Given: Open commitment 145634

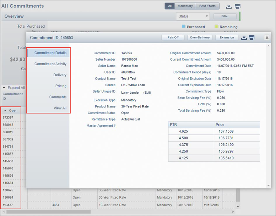Looking at the screenshot, I should click(x=8, y=183).
